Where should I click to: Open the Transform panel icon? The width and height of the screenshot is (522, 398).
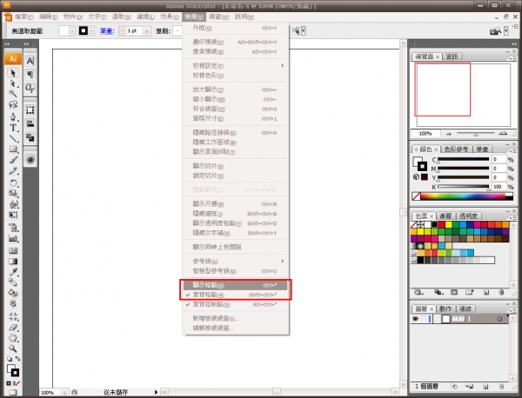pos(30,110)
